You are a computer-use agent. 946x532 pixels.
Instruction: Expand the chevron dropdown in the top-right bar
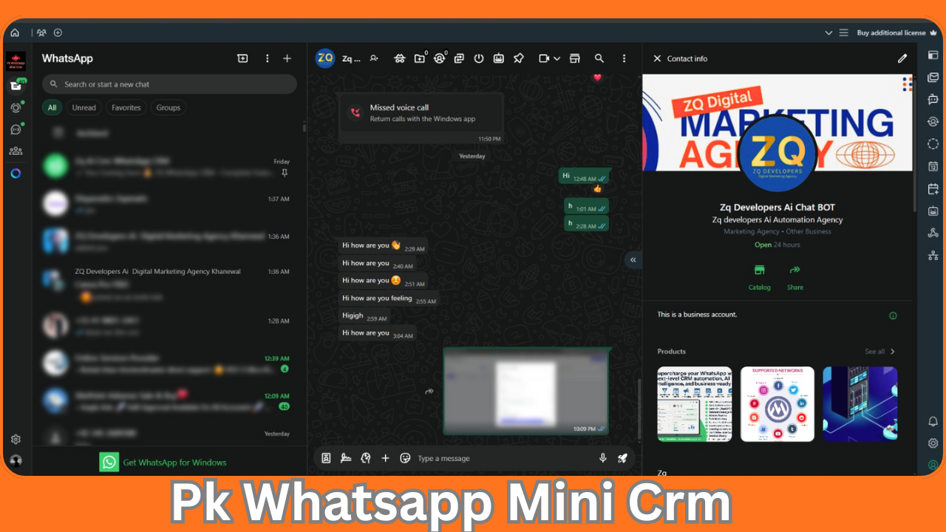tap(829, 33)
